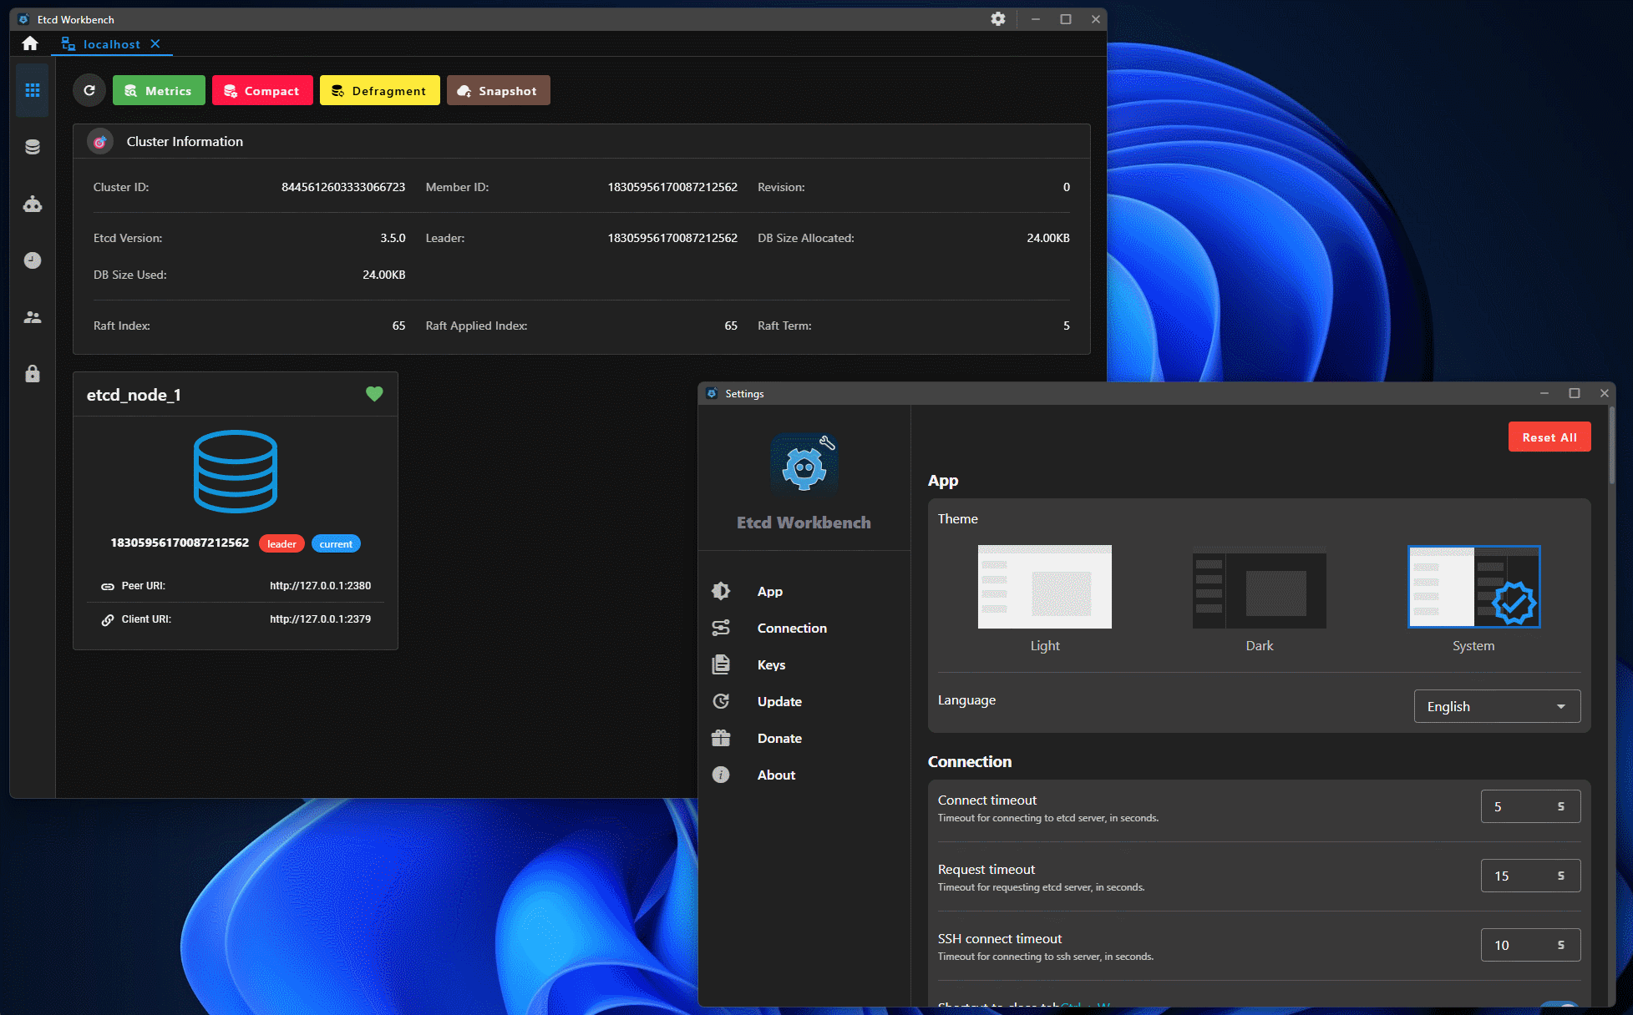Click the Donate gift icon in Settings sidebar

721,738
